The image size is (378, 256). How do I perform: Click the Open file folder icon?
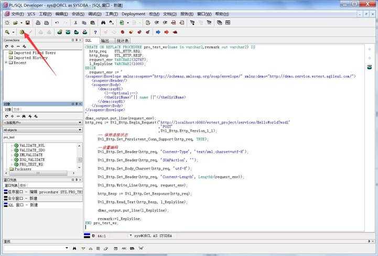[x=15, y=23]
